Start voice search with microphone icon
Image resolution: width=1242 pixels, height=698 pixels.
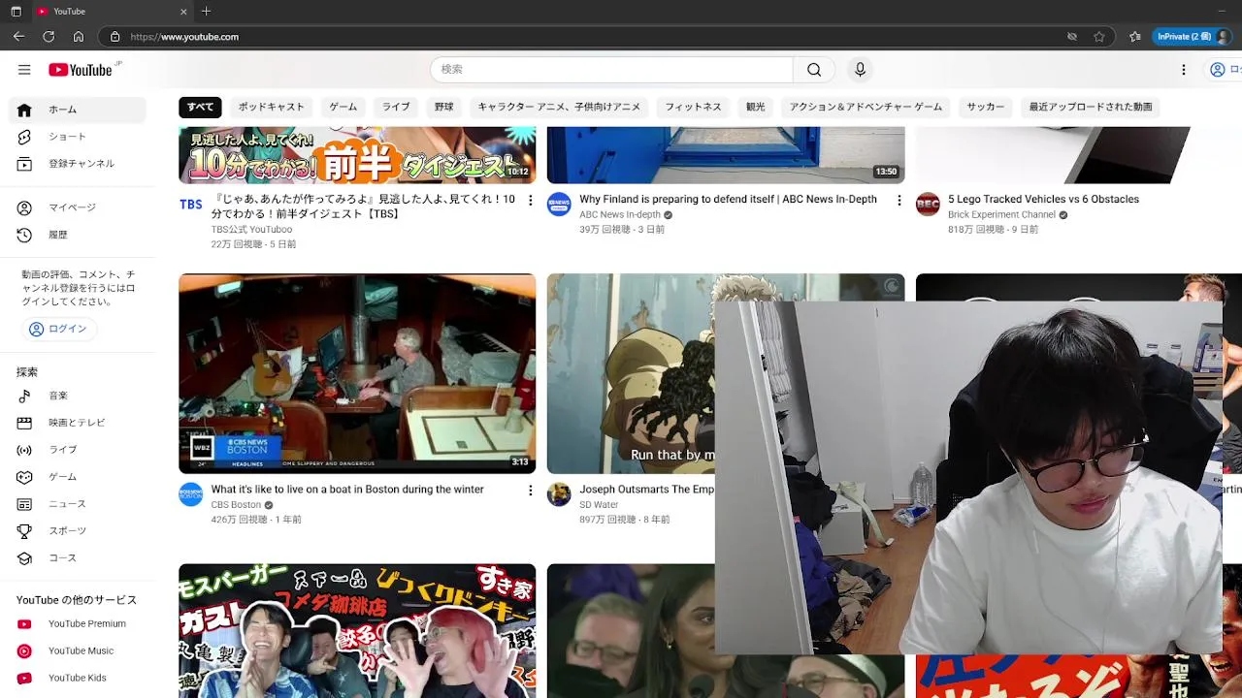click(x=860, y=70)
